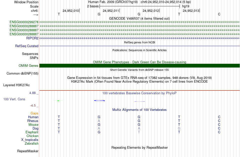Screen dimensions: 240x157
Task: Click 'Short Genetic Variants from dbSNP release 155'
Action: pos(139,70)
